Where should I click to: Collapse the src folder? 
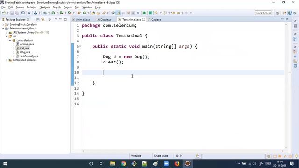(x=7, y=36)
